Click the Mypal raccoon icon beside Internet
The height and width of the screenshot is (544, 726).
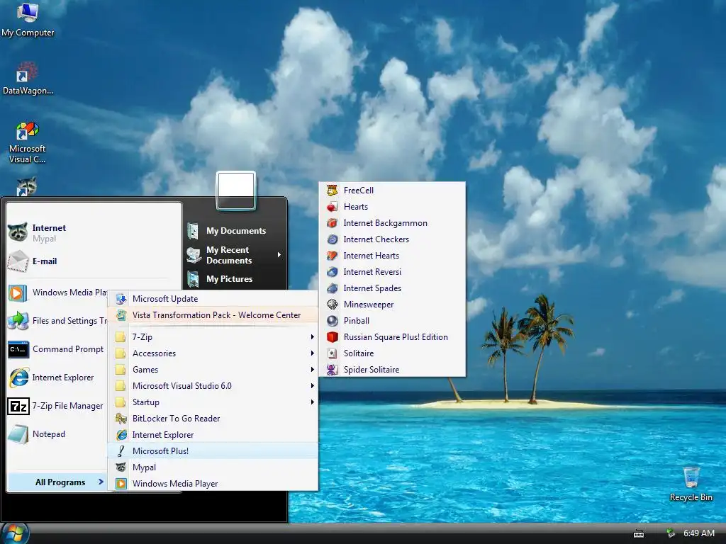point(18,232)
